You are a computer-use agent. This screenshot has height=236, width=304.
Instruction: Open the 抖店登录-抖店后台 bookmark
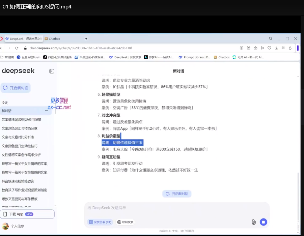(x=90, y=57)
